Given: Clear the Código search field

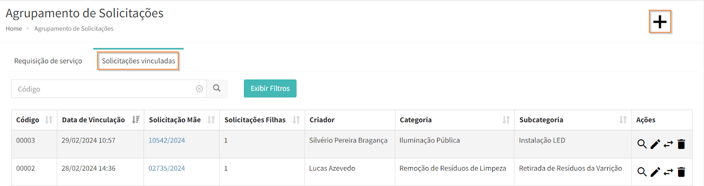Looking at the screenshot, I should tap(199, 89).
